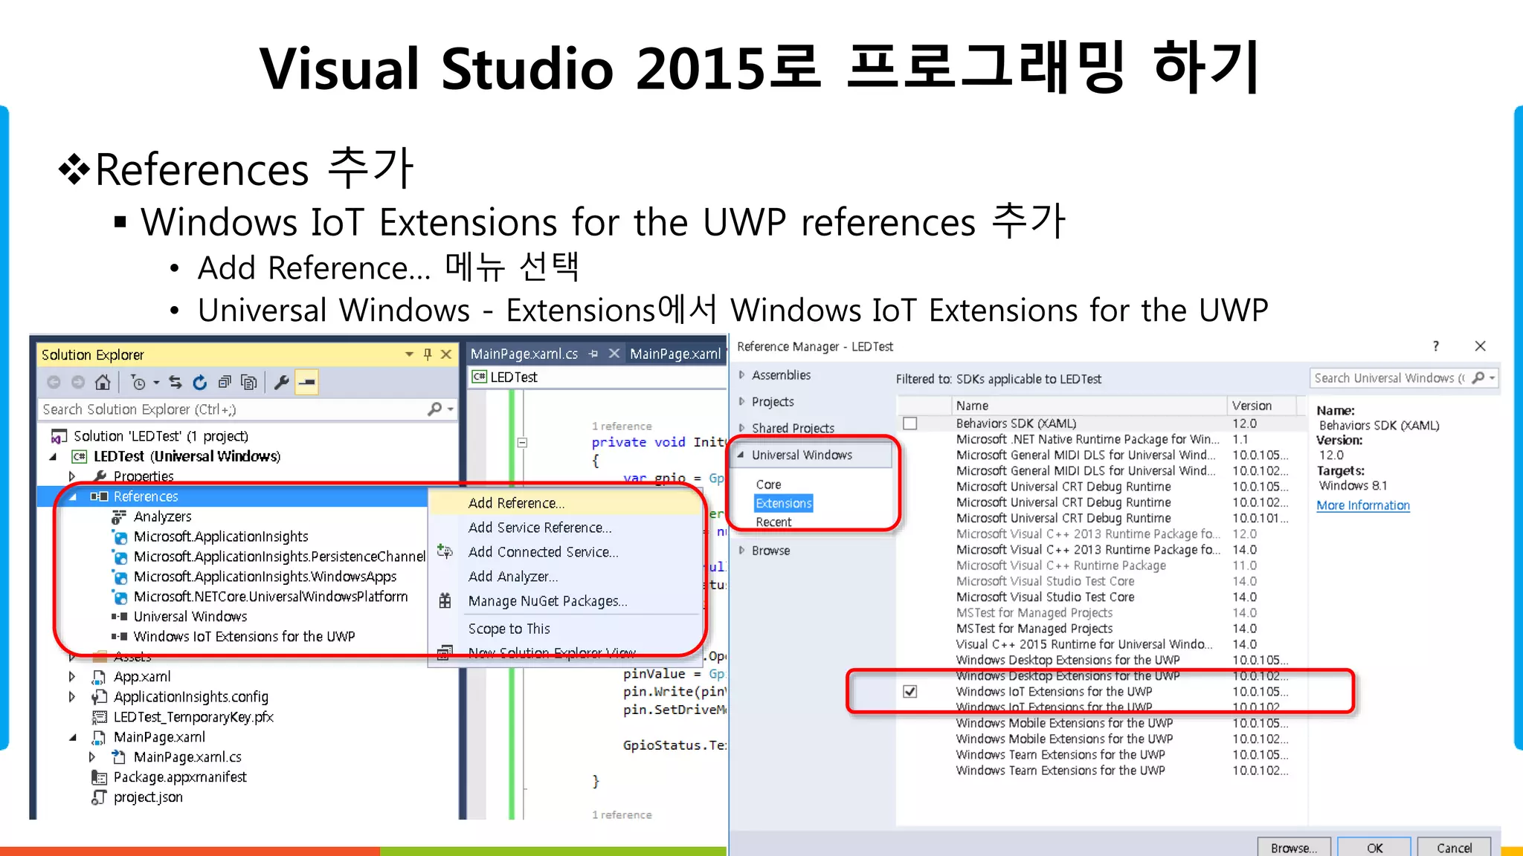The height and width of the screenshot is (856, 1523).
Task: Expand the ApplicationInsights.config node
Action: point(72,697)
